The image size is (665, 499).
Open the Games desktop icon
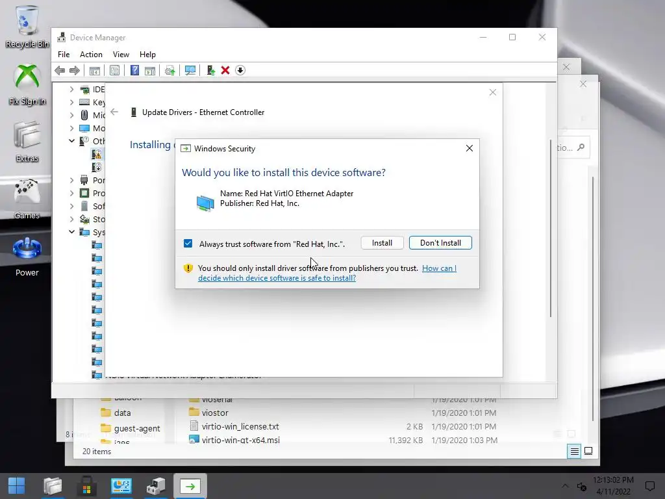27,199
